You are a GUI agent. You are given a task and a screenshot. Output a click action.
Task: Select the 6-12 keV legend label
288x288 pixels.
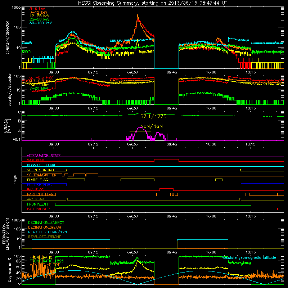pos(39,12)
